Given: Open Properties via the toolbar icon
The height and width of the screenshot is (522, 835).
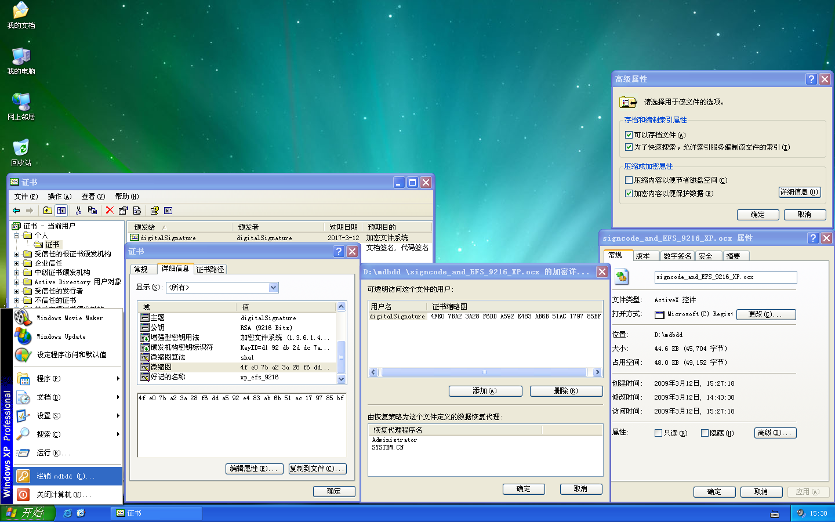Looking at the screenshot, I should pyautogui.click(x=123, y=211).
